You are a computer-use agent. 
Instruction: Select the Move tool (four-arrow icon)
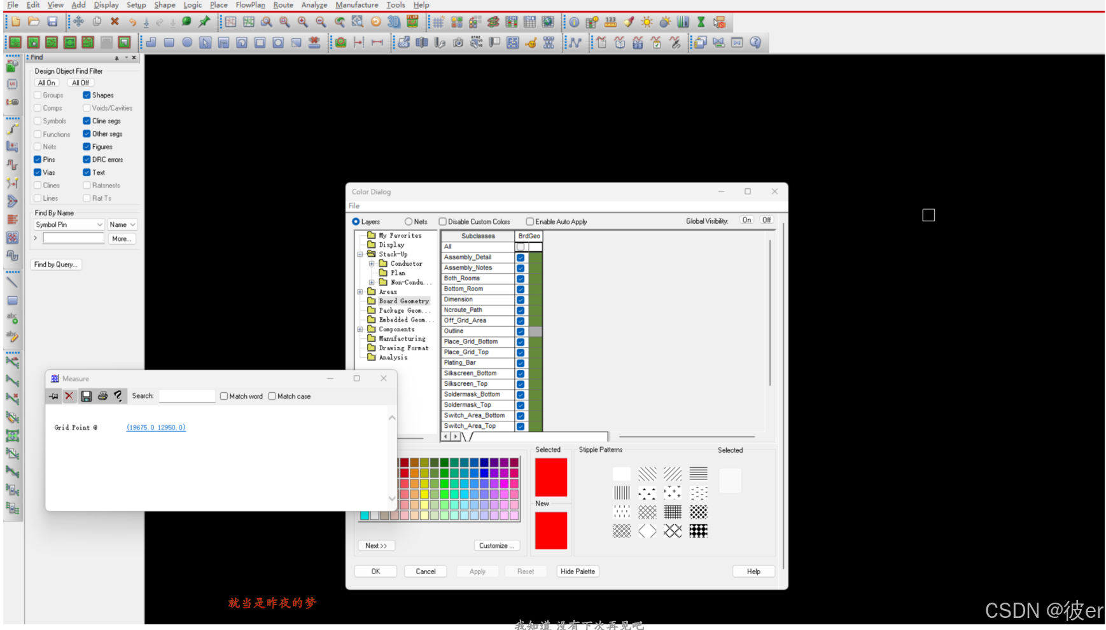point(78,22)
